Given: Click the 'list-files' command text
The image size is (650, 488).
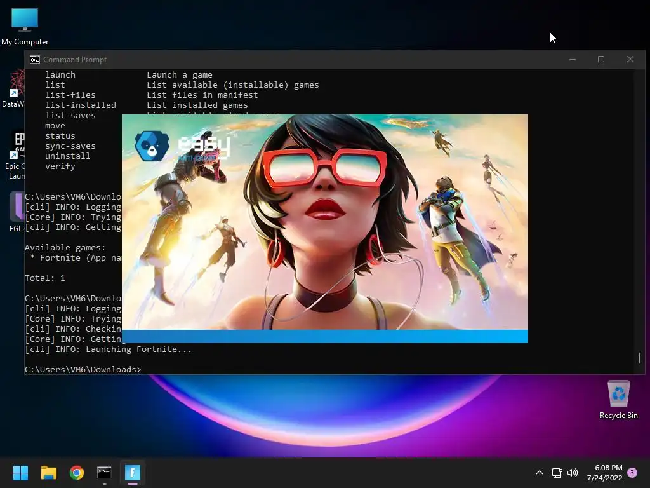Looking at the screenshot, I should [70, 95].
